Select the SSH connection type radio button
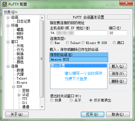This screenshot has width=135, height=121. tap(98, 43)
